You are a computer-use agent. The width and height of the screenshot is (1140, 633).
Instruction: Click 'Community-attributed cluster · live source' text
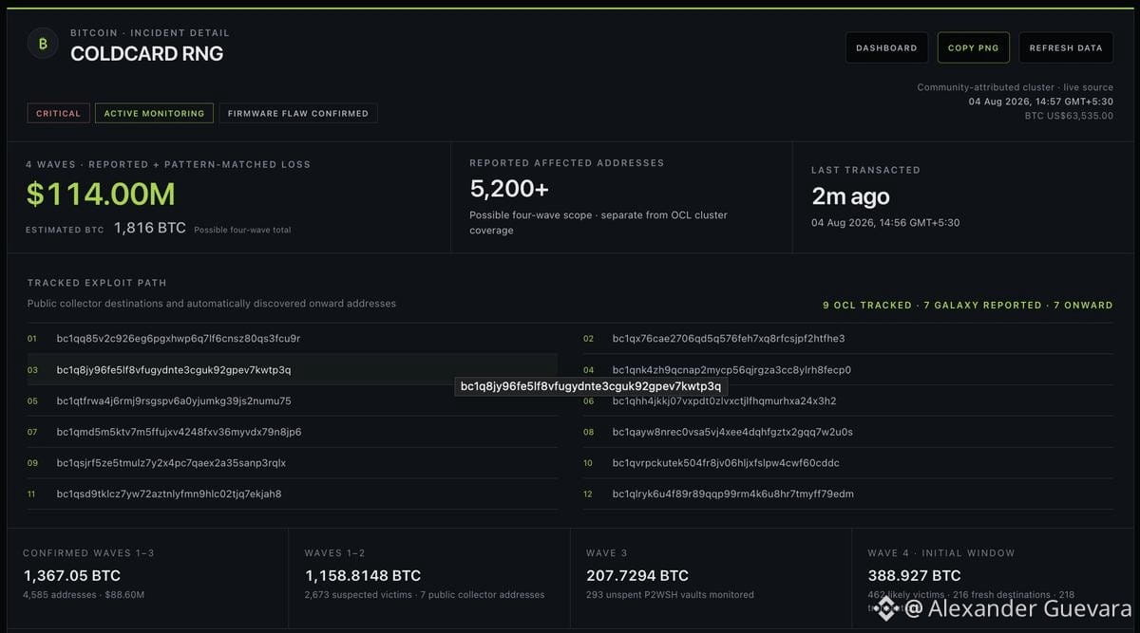[x=1015, y=87]
